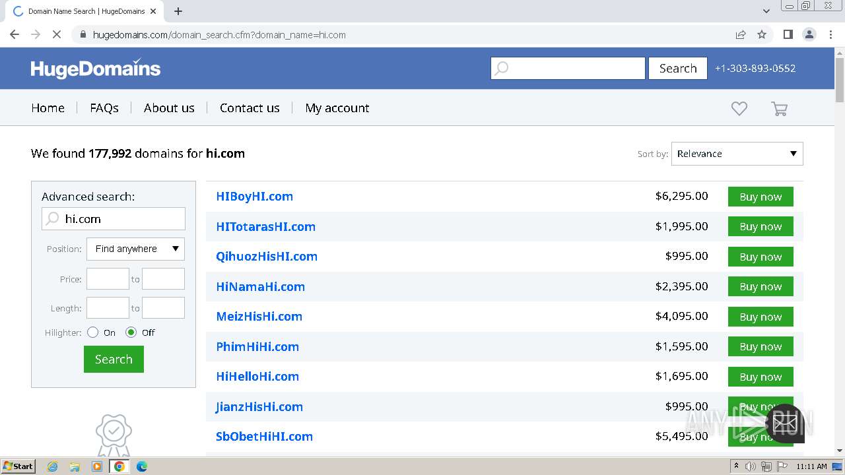Click the browser address bar URL
Screen dimensions: 845x475
[x=219, y=35]
